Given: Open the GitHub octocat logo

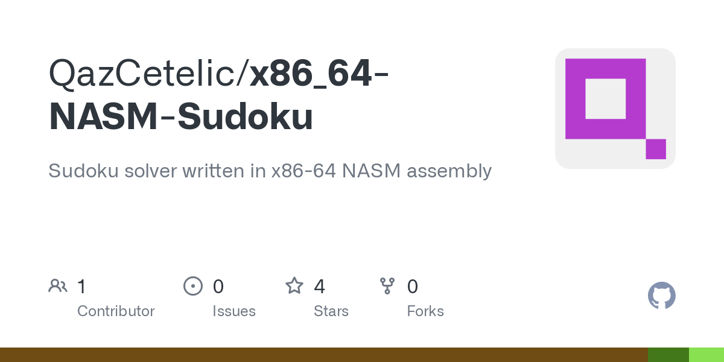Looking at the screenshot, I should pos(661,296).
